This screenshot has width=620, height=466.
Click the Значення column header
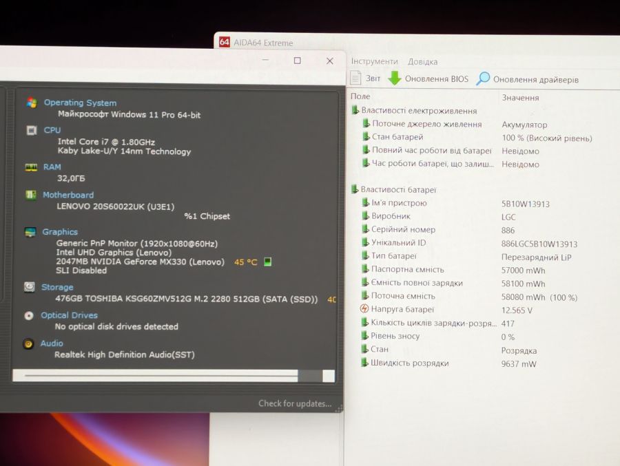[x=520, y=98]
